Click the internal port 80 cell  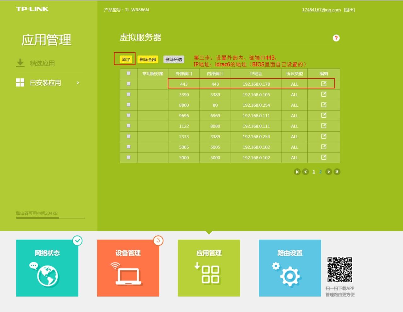(215, 105)
